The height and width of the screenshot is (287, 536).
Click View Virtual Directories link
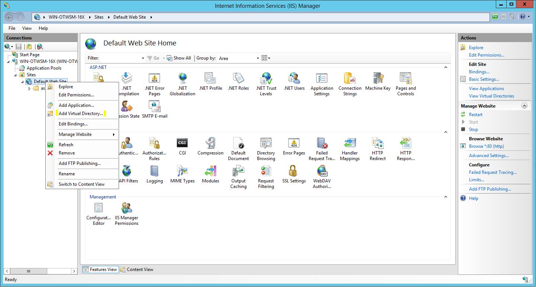491,96
